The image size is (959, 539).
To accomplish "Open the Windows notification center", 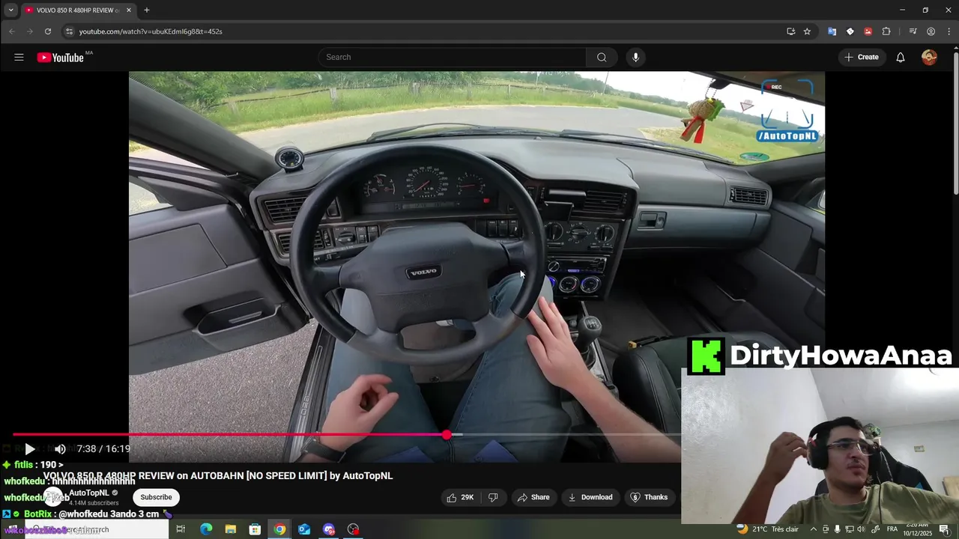I will point(944,529).
